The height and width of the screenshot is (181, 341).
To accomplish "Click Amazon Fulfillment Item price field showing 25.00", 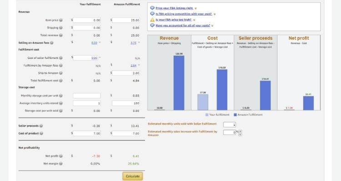I will 126,20.
